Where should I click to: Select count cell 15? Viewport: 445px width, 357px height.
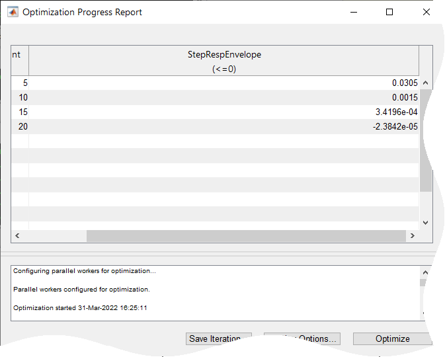pyautogui.click(x=20, y=112)
